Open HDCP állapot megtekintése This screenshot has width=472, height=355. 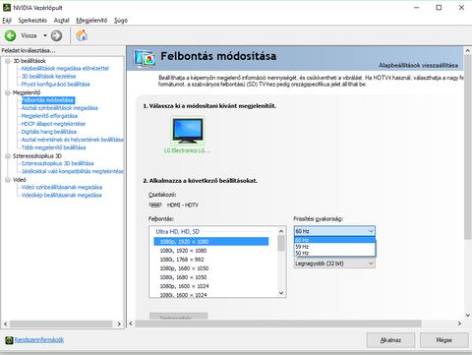pos(53,124)
